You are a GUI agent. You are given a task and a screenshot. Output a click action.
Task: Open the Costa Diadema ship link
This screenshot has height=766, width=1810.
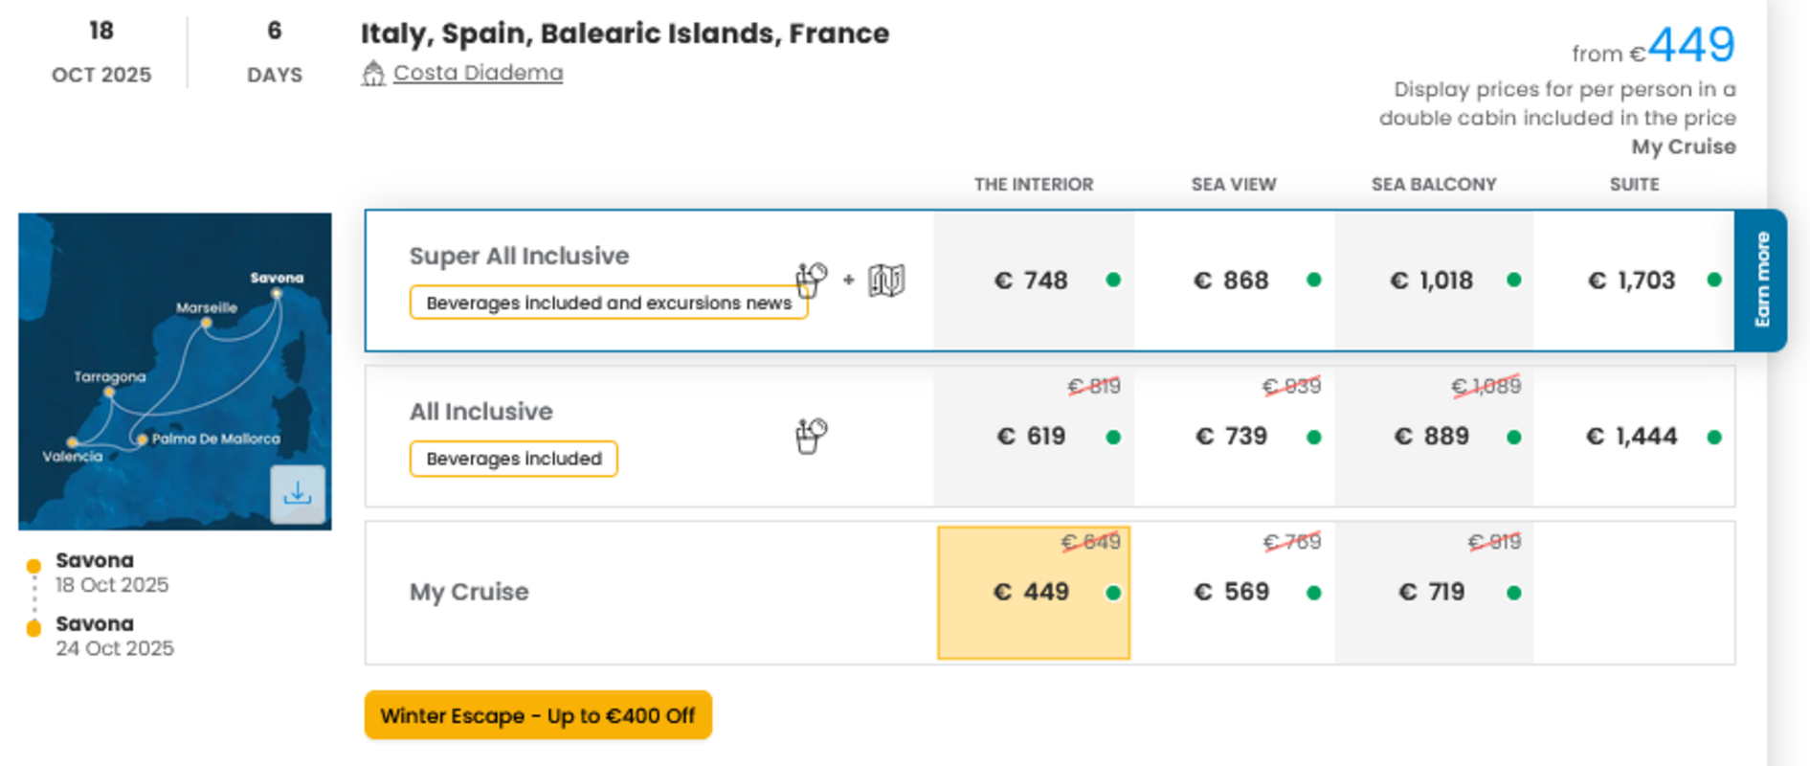tap(478, 73)
